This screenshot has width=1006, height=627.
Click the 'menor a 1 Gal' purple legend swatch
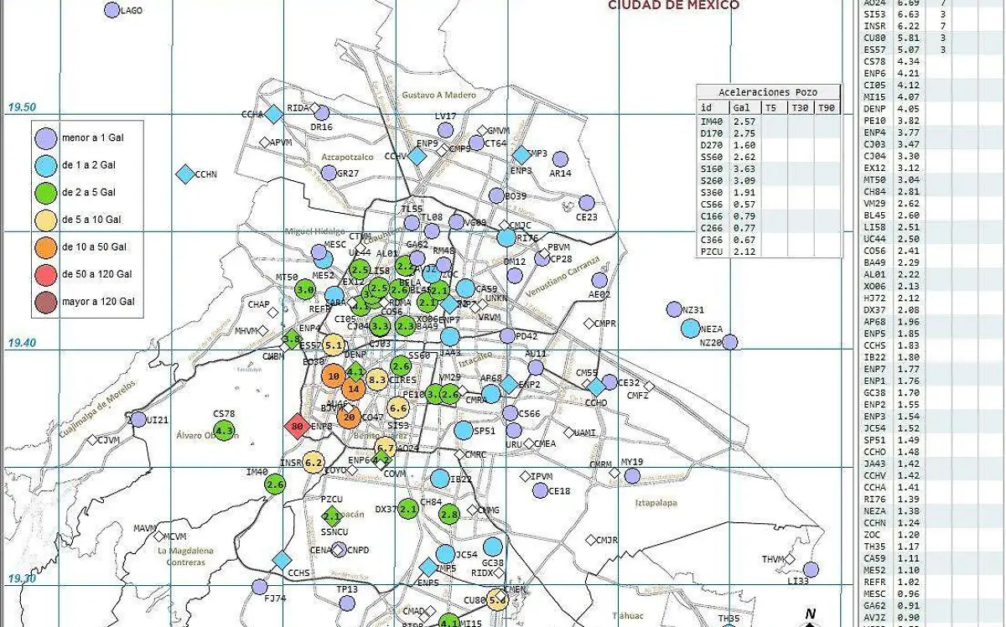tap(46, 137)
